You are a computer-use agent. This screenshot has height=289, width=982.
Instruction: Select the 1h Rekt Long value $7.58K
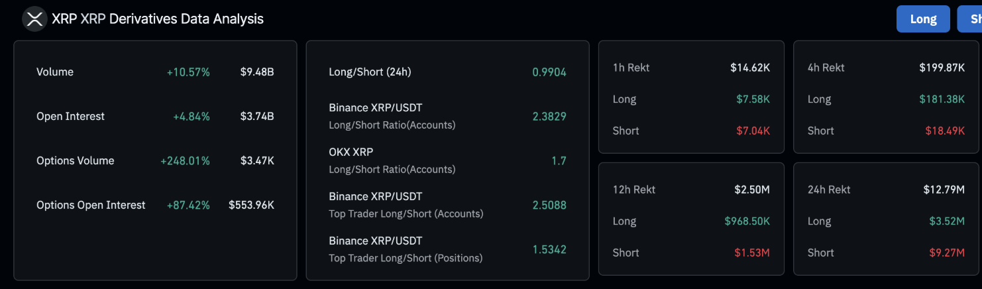(753, 99)
